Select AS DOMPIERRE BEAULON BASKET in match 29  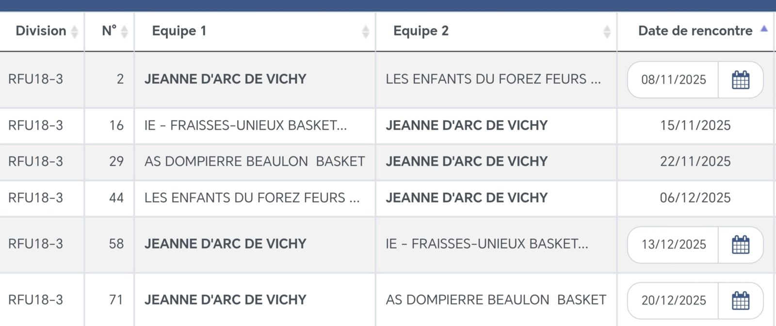click(254, 161)
